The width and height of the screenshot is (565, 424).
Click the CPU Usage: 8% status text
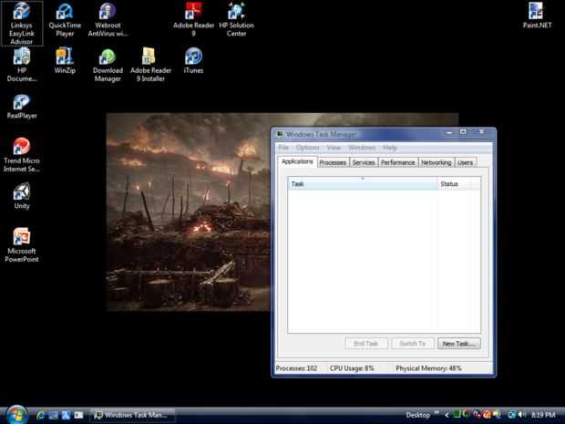(352, 368)
